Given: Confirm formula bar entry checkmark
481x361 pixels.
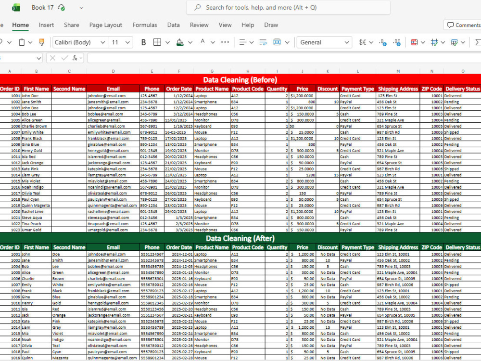Looking at the screenshot, I should pyautogui.click(x=64, y=58).
